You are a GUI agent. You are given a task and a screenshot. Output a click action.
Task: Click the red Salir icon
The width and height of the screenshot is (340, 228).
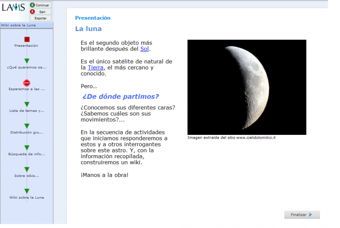click(x=33, y=12)
